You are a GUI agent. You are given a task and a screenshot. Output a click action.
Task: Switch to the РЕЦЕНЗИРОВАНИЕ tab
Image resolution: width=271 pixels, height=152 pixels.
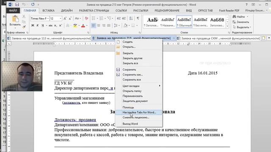click(167, 11)
